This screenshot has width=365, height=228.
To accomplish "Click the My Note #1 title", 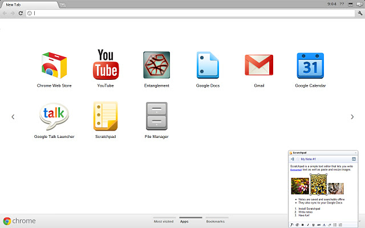I will point(308,159).
